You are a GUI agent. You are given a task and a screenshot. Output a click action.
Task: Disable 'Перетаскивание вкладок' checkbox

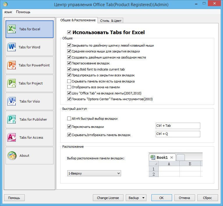click(x=69, y=63)
